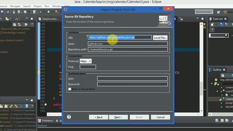
Task: Select [CalendarApp master] project in explorer
Action: 13,32
